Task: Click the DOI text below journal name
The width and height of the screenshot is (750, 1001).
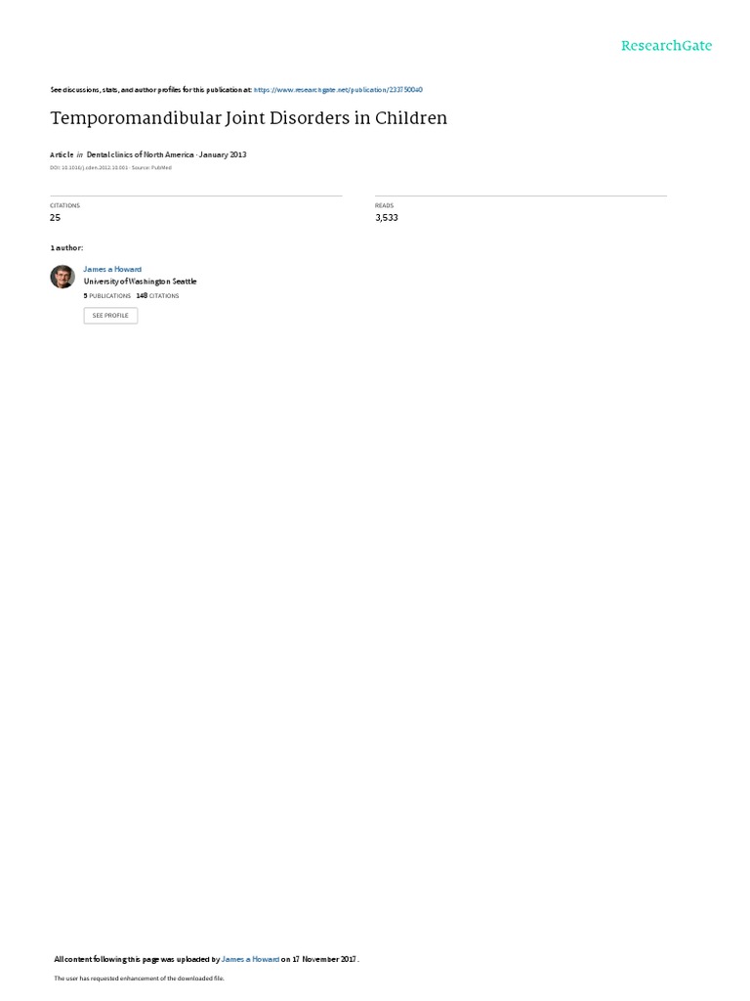Action: point(89,168)
